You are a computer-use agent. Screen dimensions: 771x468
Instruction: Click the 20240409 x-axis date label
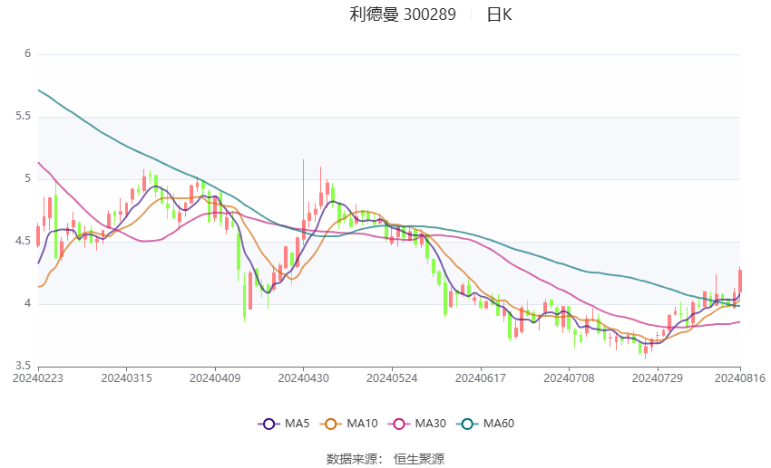(215, 378)
